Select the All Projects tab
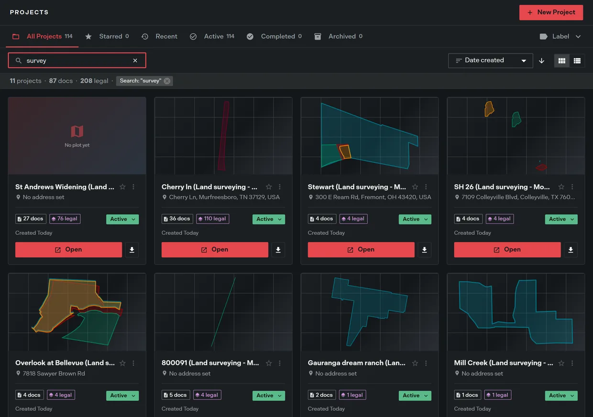The image size is (593, 417). [x=42, y=36]
